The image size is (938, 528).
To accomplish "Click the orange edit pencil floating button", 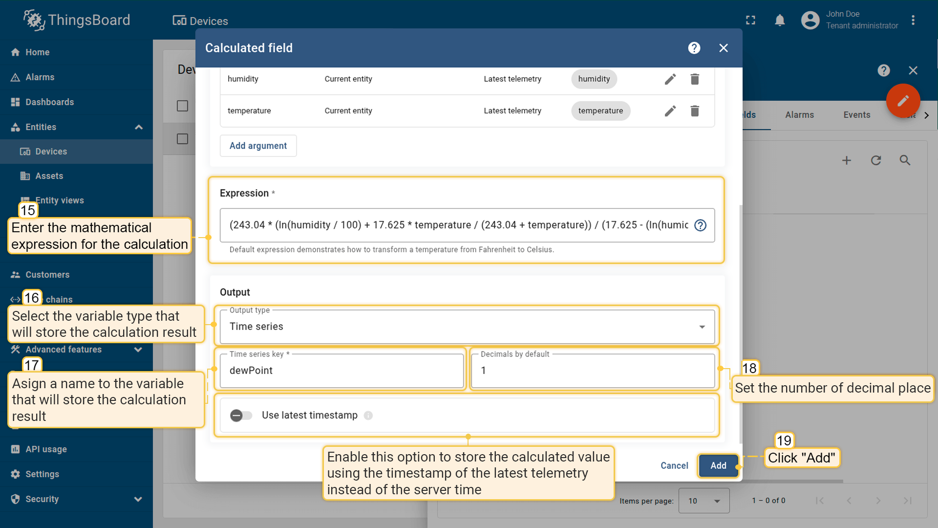I will 903,101.
